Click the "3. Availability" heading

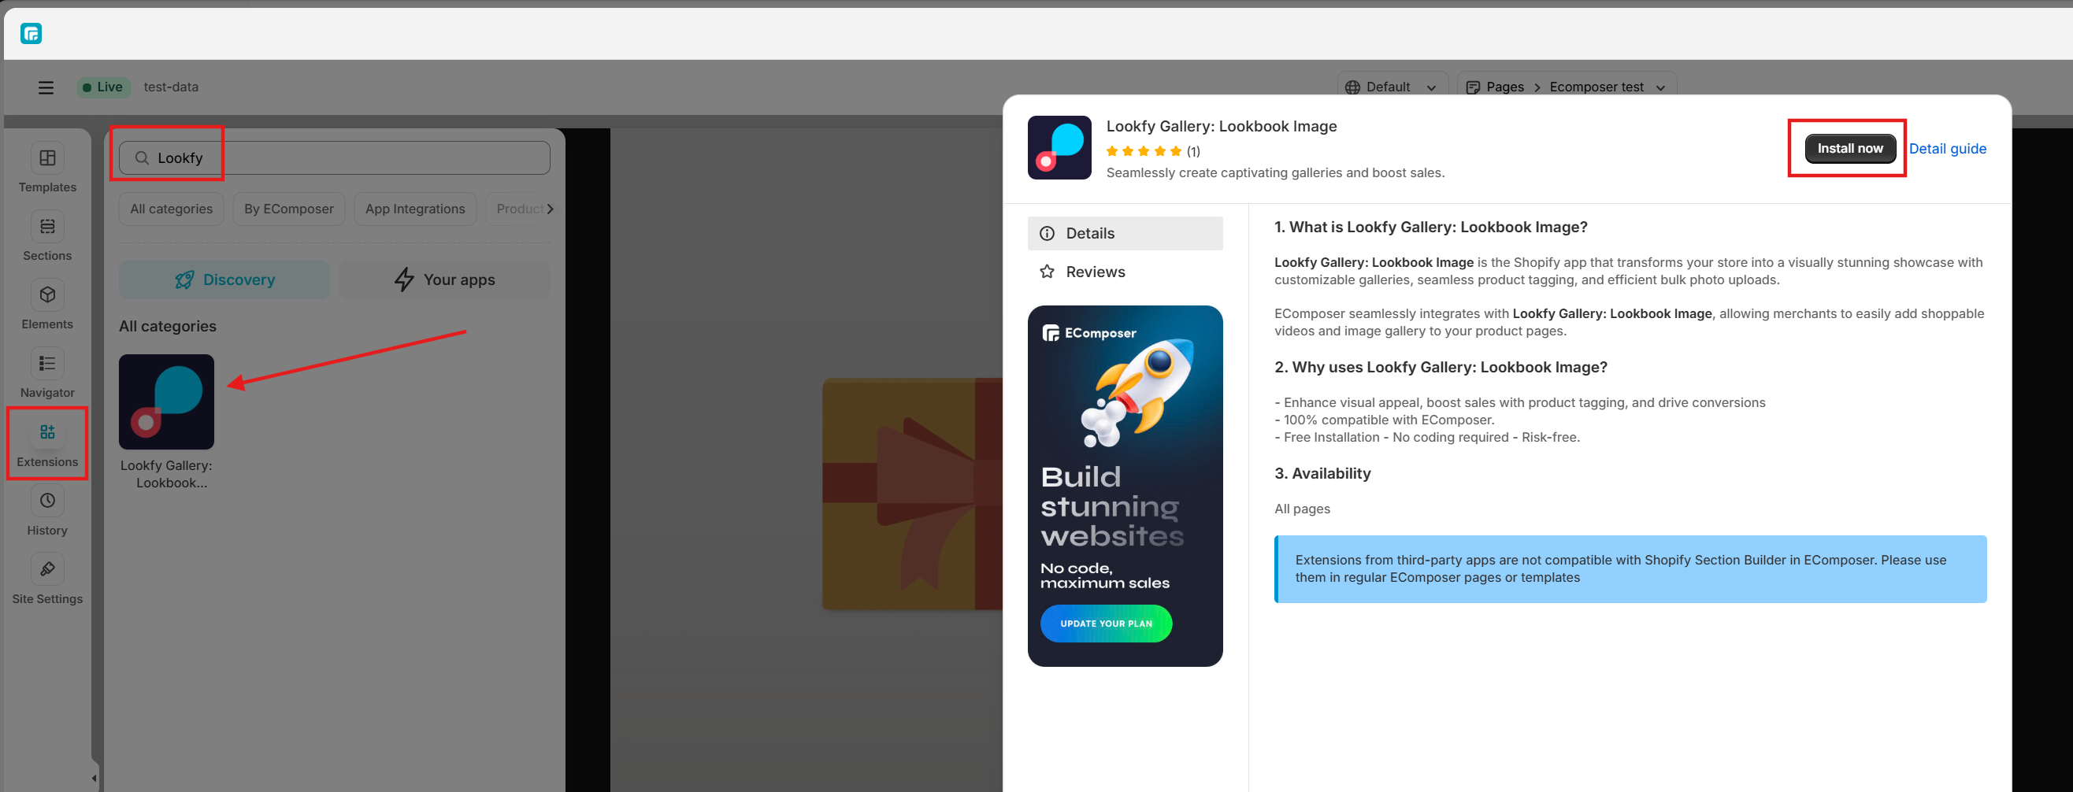click(1322, 474)
